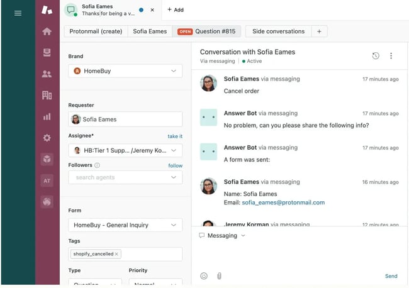The image size is (409, 288).
Task: Open the conversation events history icon
Action: [x=376, y=55]
